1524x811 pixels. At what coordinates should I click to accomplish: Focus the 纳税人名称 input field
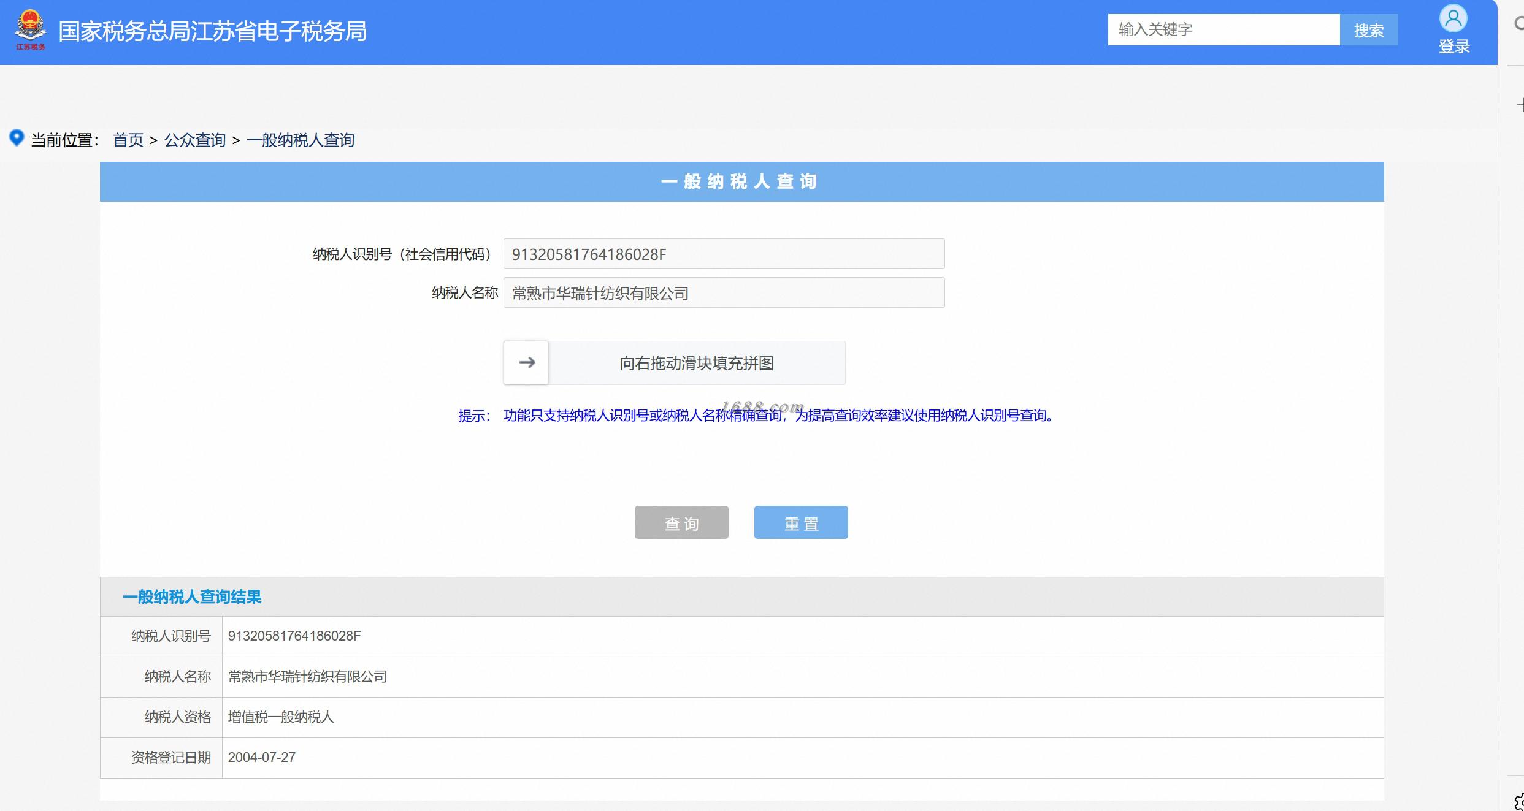pos(724,293)
